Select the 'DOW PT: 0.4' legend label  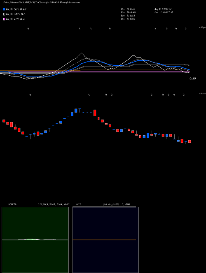15,19
